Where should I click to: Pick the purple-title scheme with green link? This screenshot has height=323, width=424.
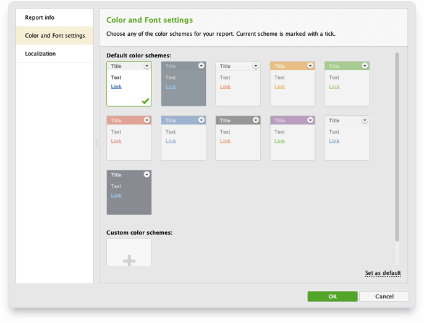[292, 138]
